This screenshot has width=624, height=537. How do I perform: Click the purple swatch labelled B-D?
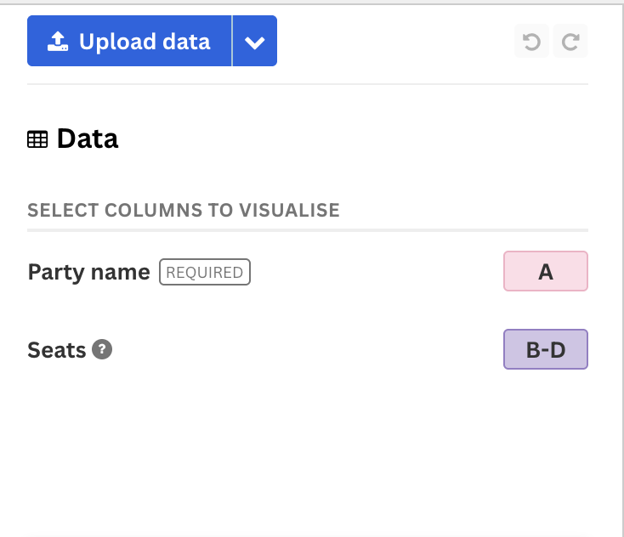[546, 349]
